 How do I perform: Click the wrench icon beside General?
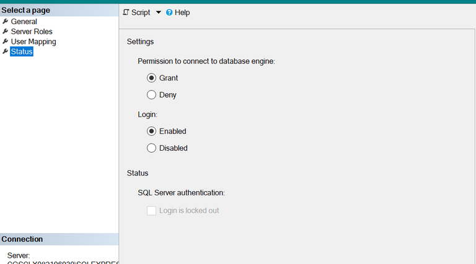click(x=6, y=22)
